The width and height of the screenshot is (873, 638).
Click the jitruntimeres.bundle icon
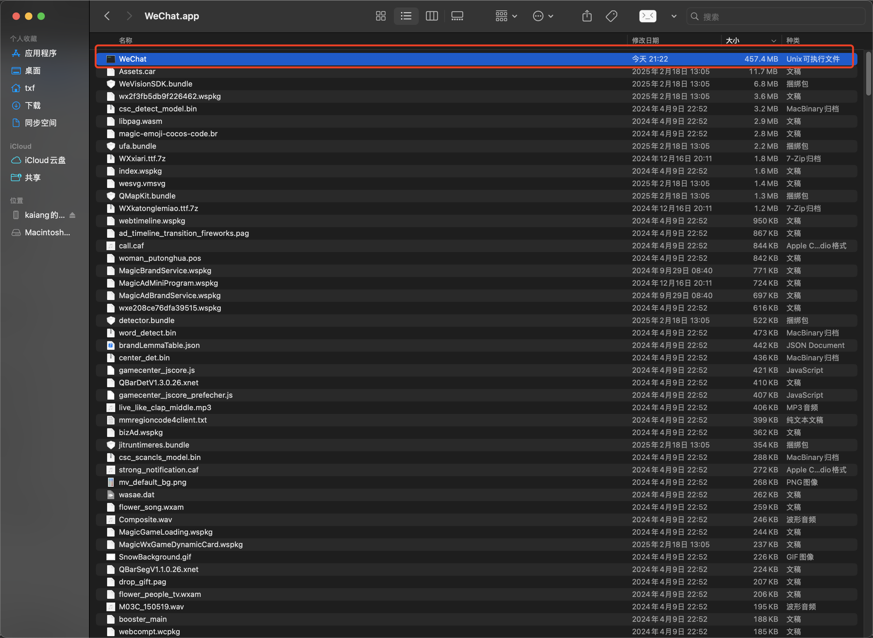click(111, 445)
